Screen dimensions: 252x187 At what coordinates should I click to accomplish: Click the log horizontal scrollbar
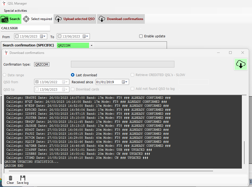pos(111,171)
